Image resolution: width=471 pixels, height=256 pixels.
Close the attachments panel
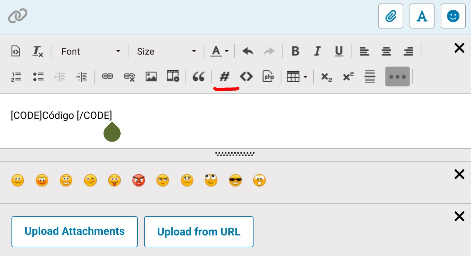(459, 216)
